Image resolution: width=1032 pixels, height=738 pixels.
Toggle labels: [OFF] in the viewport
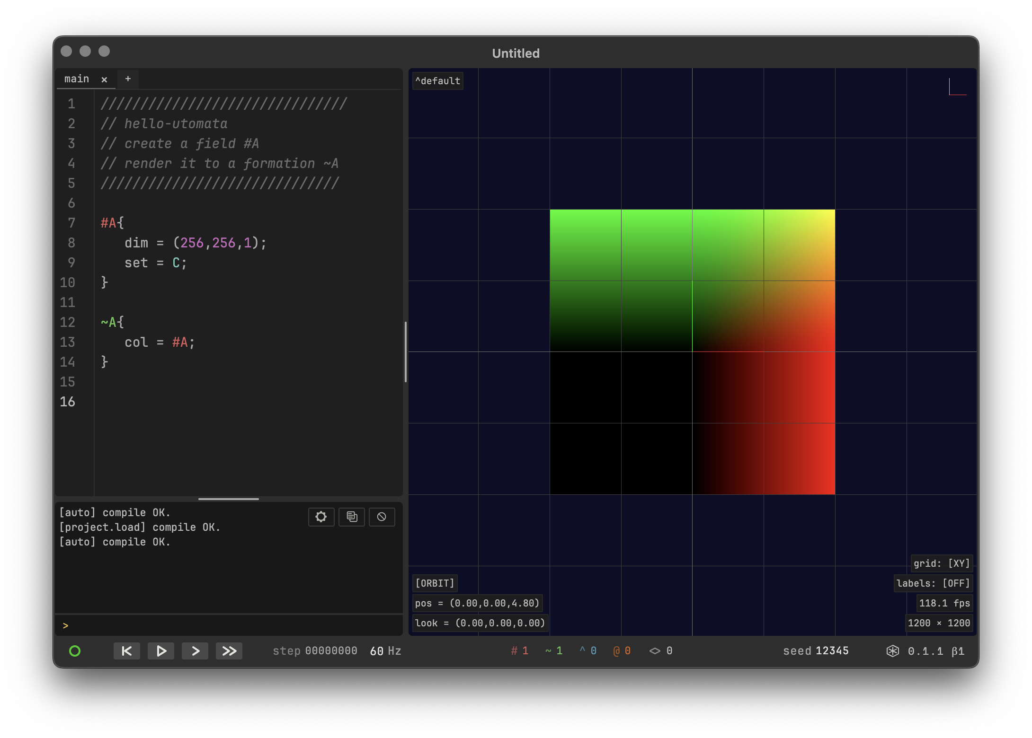[933, 583]
